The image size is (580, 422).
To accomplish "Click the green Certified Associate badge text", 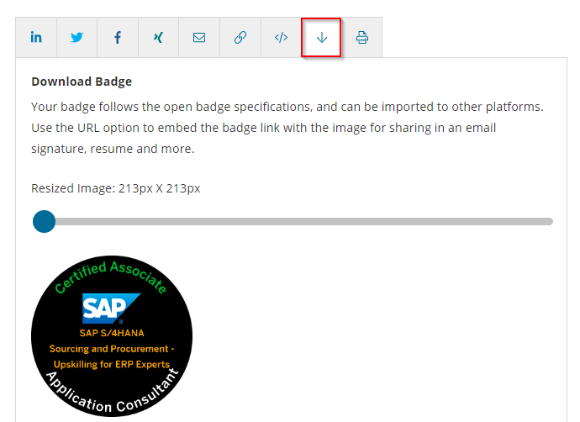I will (x=109, y=275).
